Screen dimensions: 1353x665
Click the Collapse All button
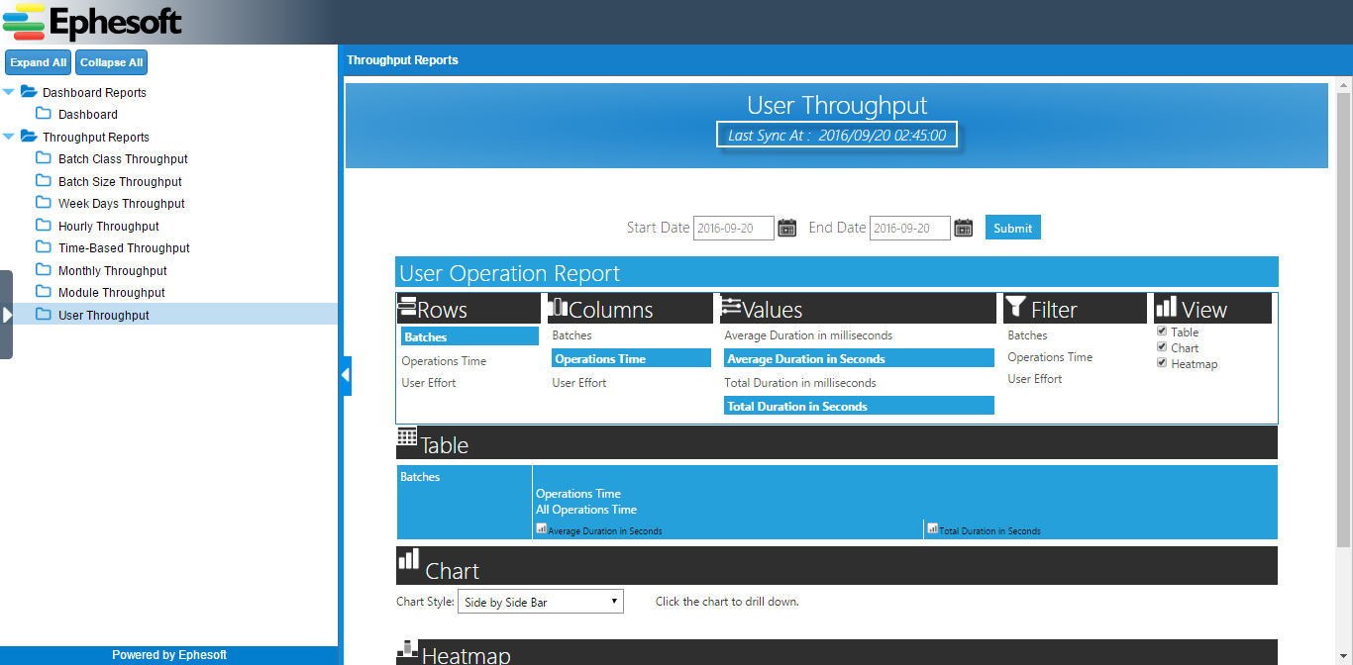point(112,62)
